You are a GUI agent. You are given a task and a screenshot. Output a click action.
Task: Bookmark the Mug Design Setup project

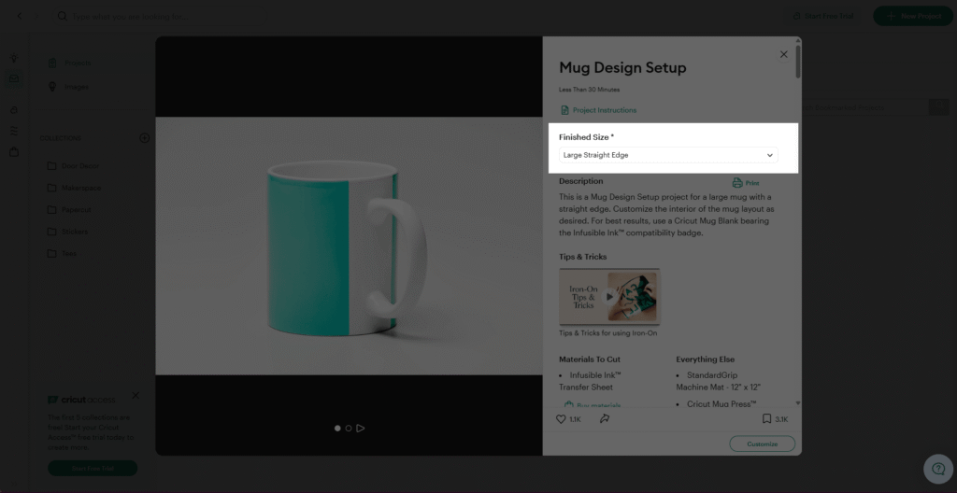(x=766, y=418)
